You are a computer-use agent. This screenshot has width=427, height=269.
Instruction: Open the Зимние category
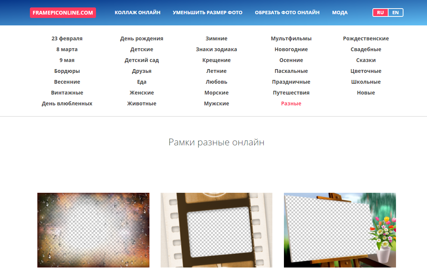tap(217, 38)
